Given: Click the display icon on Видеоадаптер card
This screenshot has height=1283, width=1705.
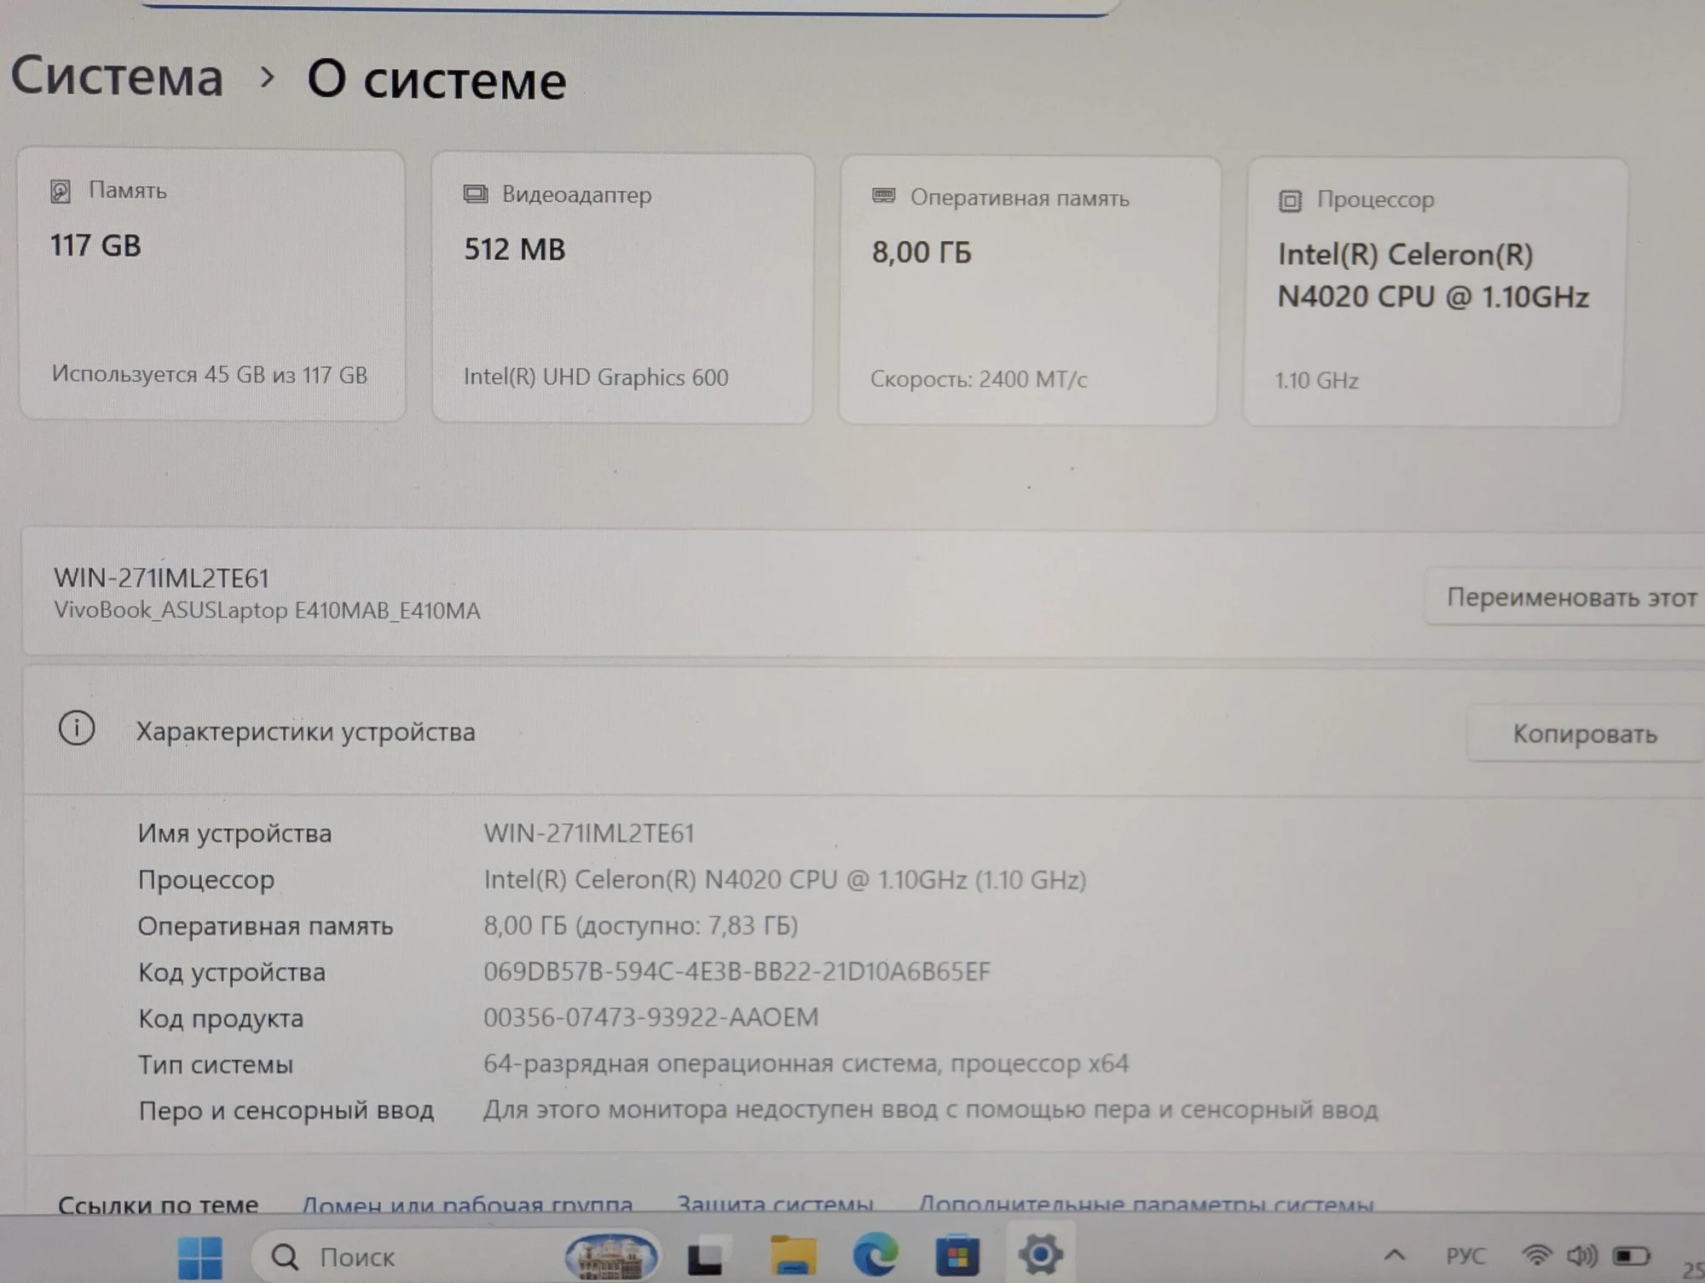Looking at the screenshot, I should point(476,194).
